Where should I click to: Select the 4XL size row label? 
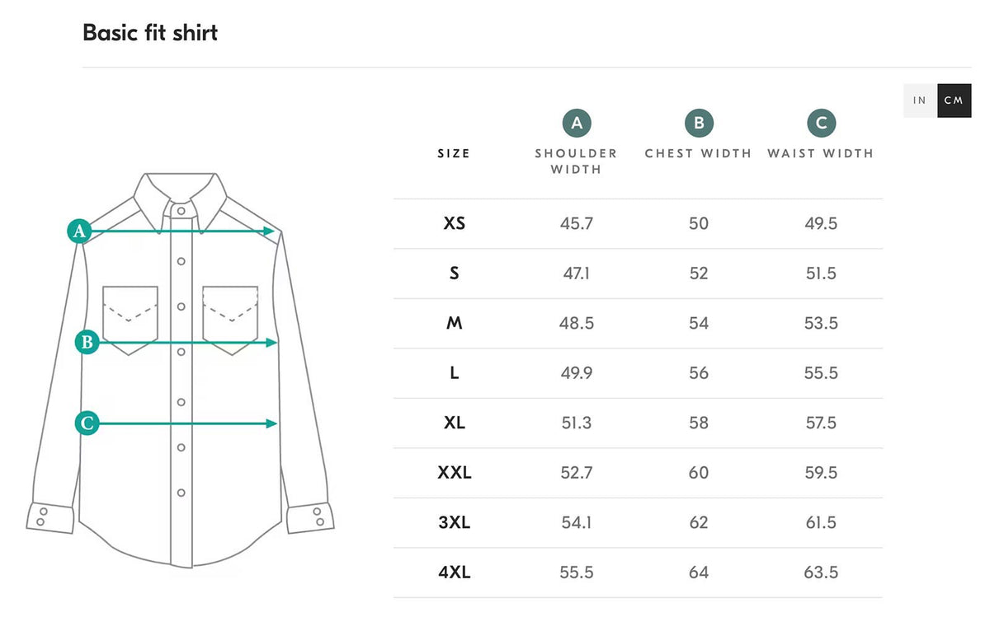coord(455,572)
